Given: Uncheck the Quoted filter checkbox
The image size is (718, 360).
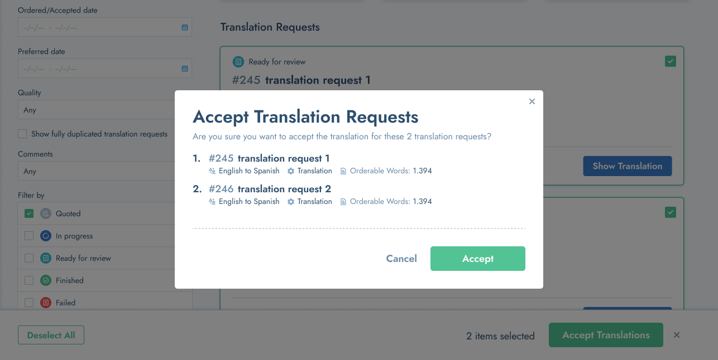Looking at the screenshot, I should [29, 213].
